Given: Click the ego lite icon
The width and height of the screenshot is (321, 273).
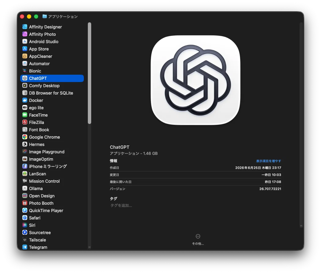Looking at the screenshot, I should 25,107.
